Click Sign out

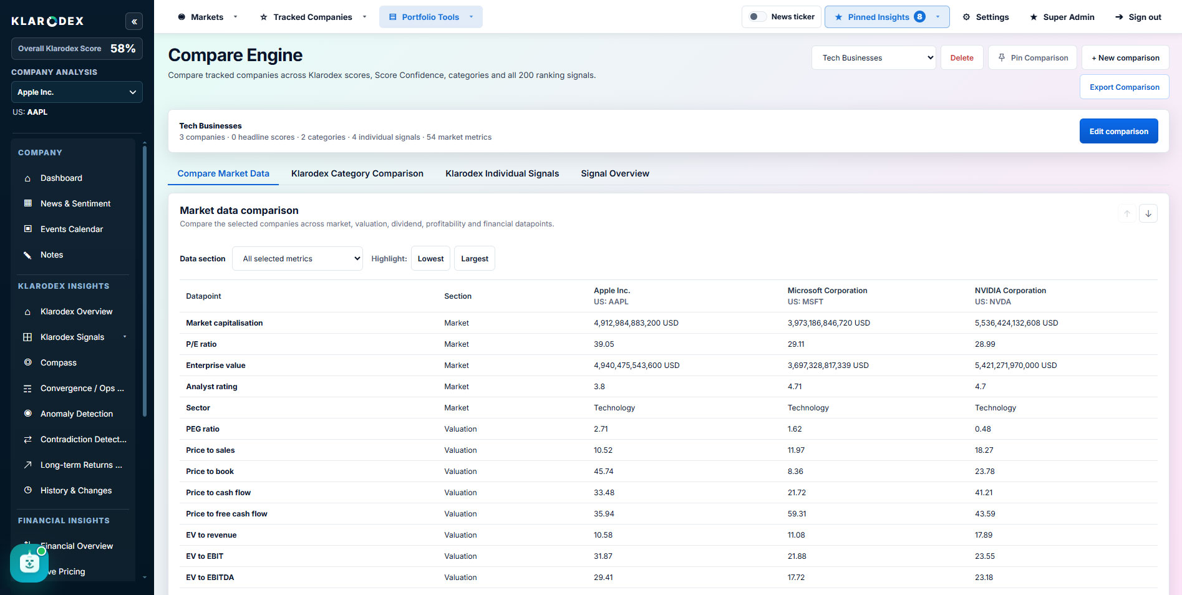[x=1138, y=17]
